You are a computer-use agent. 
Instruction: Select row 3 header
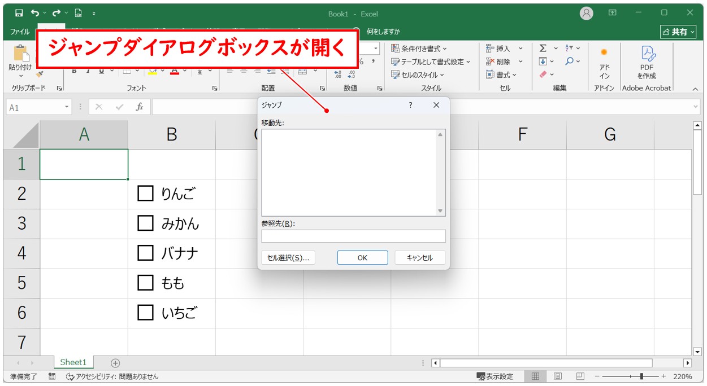click(x=21, y=223)
